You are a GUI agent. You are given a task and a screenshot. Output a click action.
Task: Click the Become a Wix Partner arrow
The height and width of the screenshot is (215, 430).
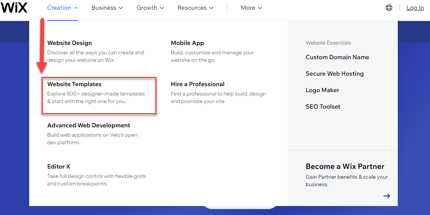click(387, 196)
